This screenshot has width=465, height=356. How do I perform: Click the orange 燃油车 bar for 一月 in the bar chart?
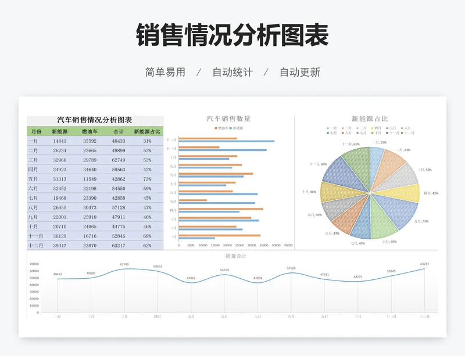coord(220,236)
